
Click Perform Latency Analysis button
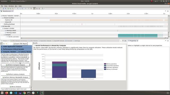(15, 74)
